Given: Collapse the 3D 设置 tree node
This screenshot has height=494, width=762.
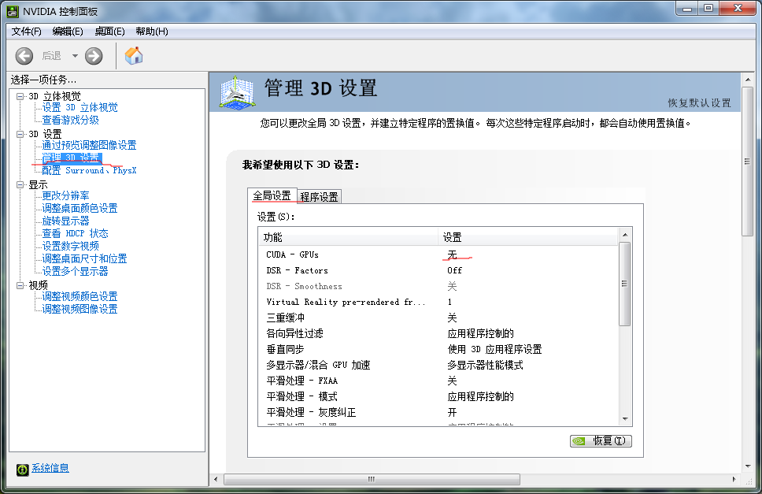Looking at the screenshot, I should [20, 134].
